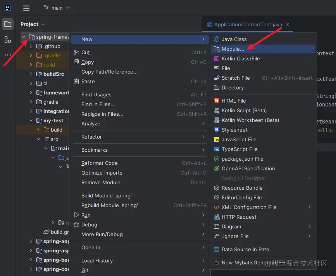The height and width of the screenshot is (276, 336).
Task: Click Build Module 'spring'
Action: [x=106, y=195]
